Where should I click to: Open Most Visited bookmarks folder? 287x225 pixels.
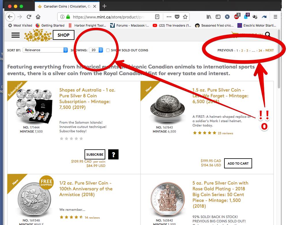pyautogui.click(x=20, y=25)
